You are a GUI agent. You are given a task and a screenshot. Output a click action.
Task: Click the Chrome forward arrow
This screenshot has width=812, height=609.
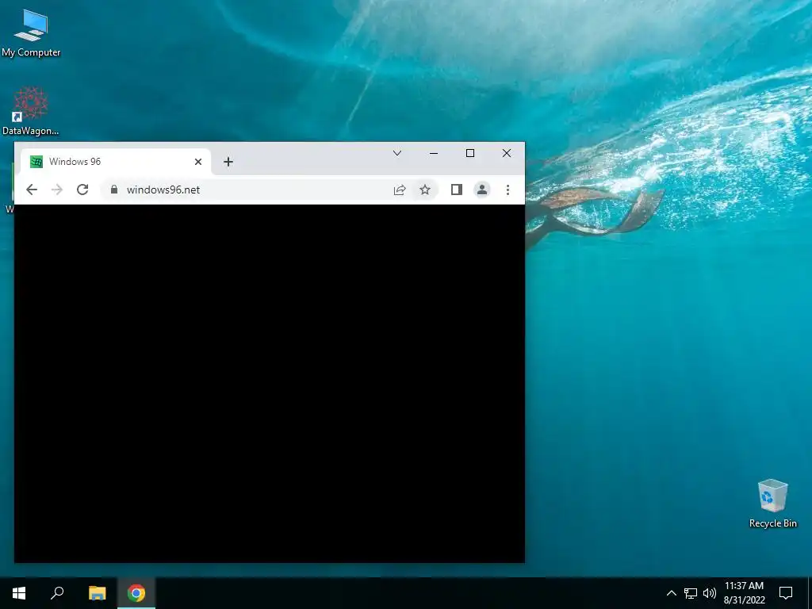coord(57,190)
